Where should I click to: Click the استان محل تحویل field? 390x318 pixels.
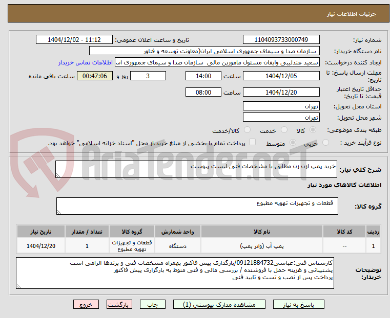pyautogui.click(x=281, y=106)
